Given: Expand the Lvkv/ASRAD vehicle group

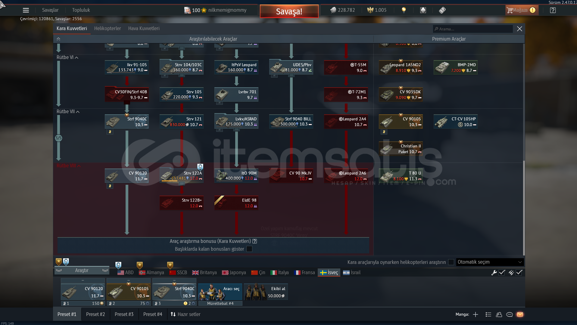Looking at the screenshot, I should [x=237, y=130].
